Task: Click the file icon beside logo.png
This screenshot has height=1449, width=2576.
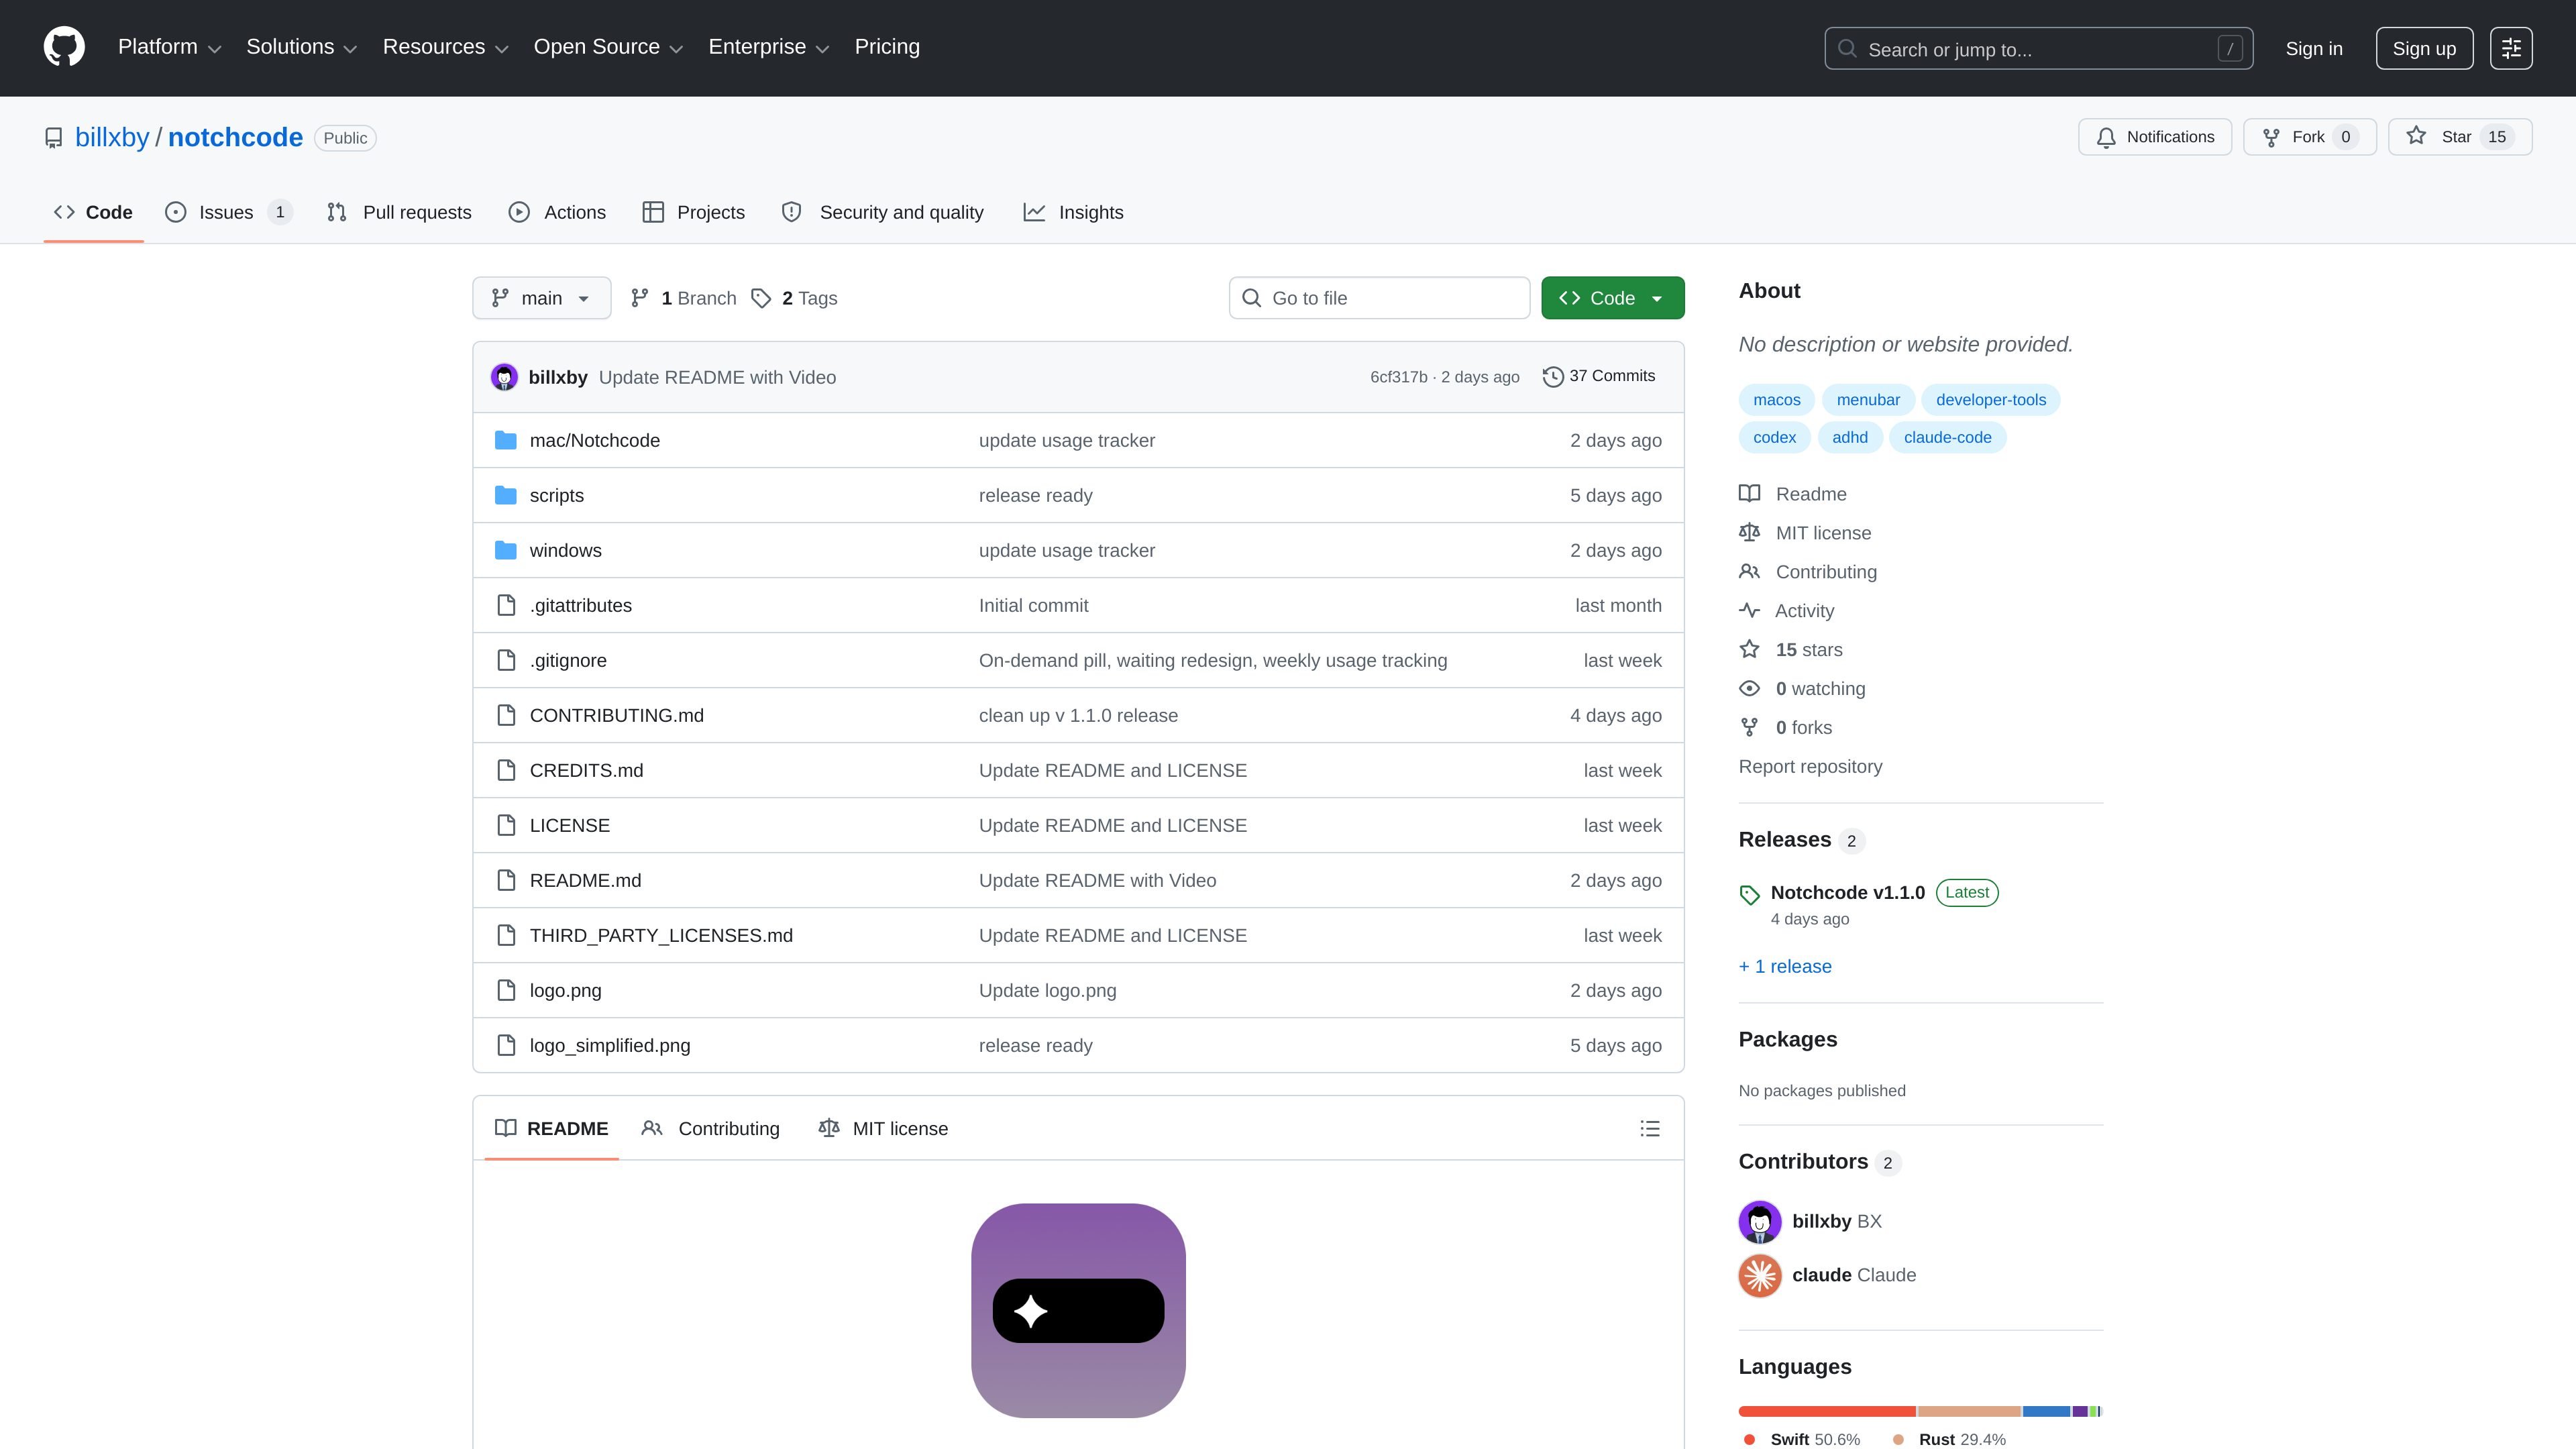Action: 506,990
